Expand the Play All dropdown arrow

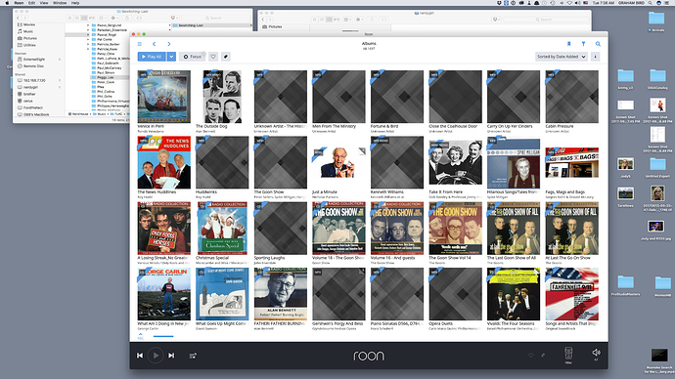click(171, 57)
